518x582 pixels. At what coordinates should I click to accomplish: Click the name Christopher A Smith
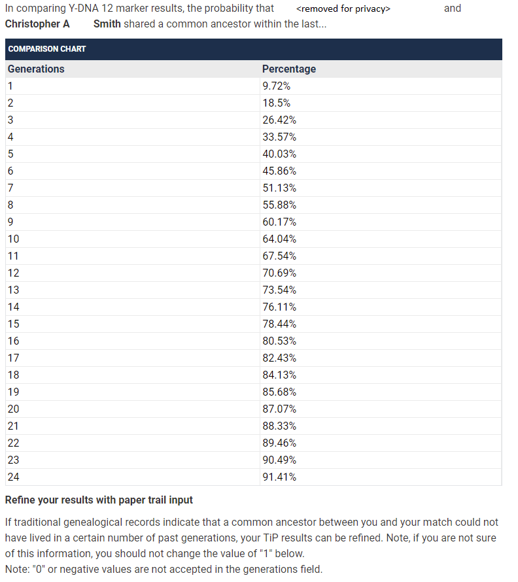coord(63,24)
